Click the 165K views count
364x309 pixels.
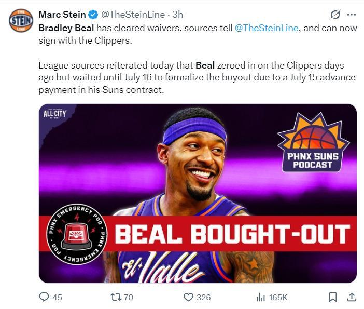[278, 297]
